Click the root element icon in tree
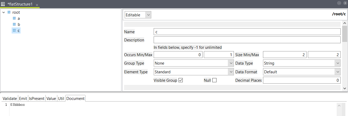Image resolution: width=348 pixels, height=116 pixels. click(9, 12)
